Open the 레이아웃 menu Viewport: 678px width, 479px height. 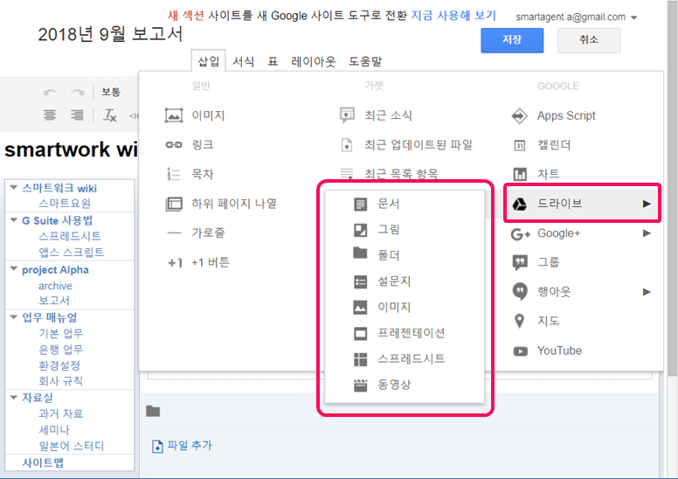(313, 61)
